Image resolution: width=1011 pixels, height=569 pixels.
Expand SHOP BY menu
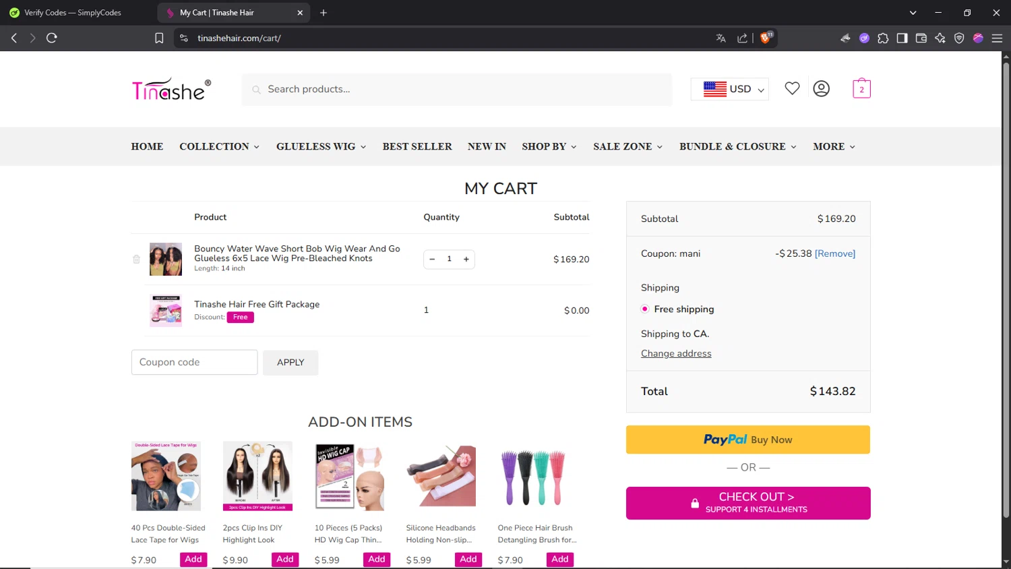(549, 146)
